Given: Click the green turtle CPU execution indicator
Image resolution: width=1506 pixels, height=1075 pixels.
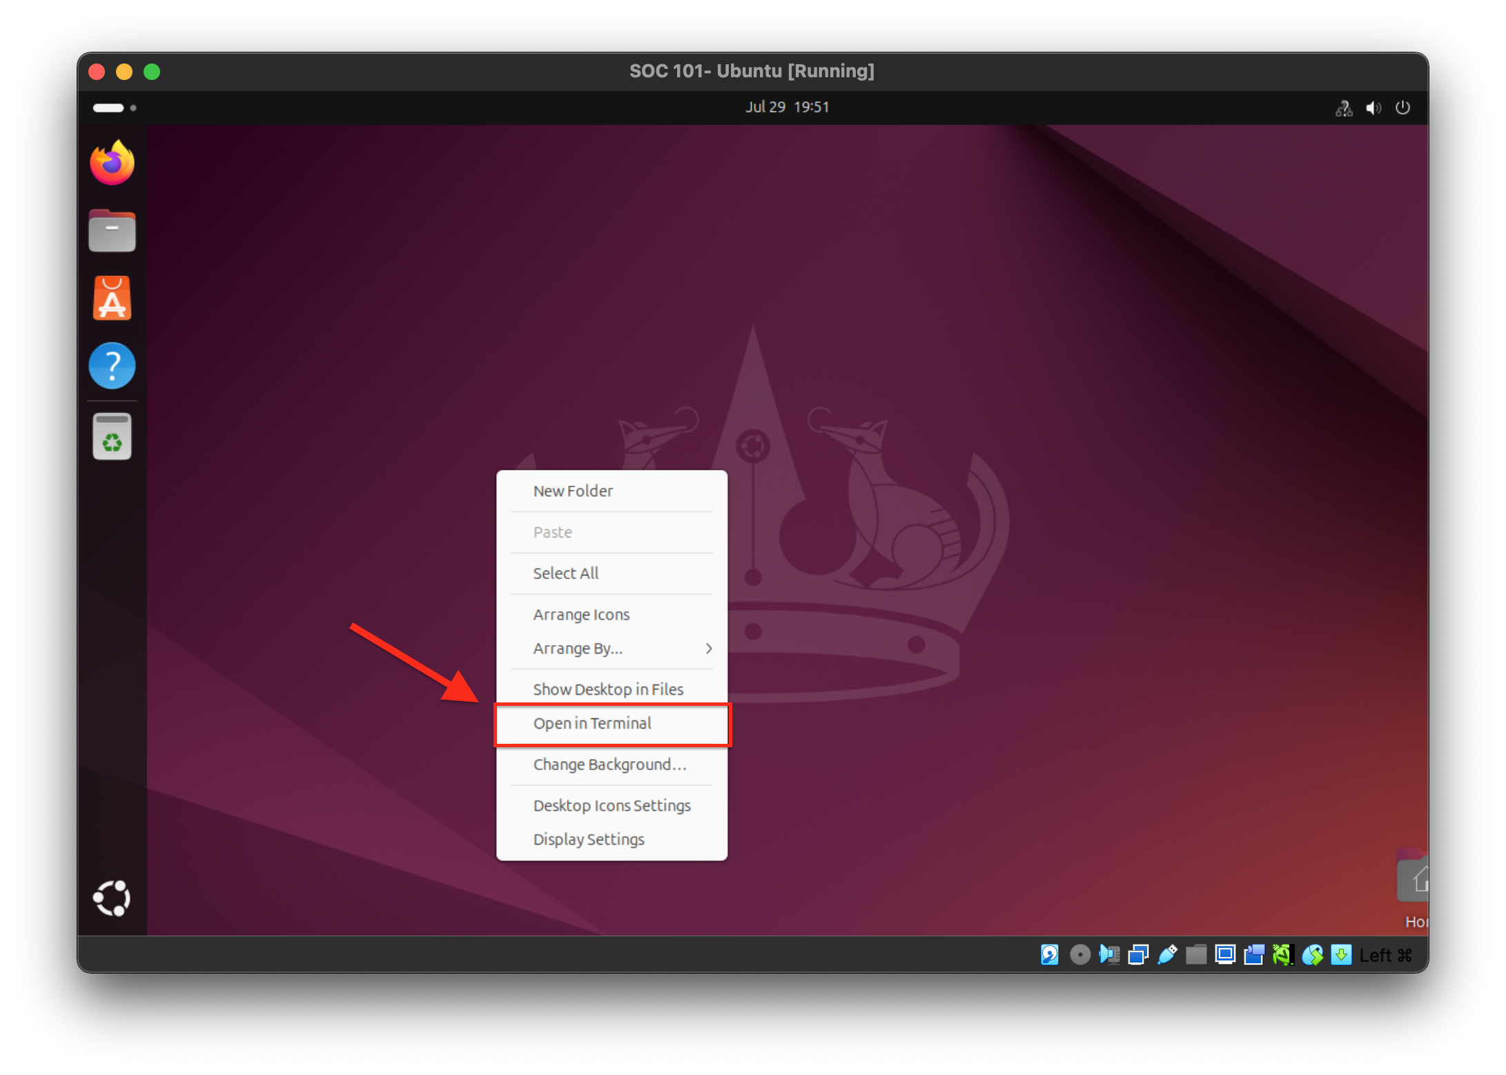Looking at the screenshot, I should pyautogui.click(x=1282, y=954).
